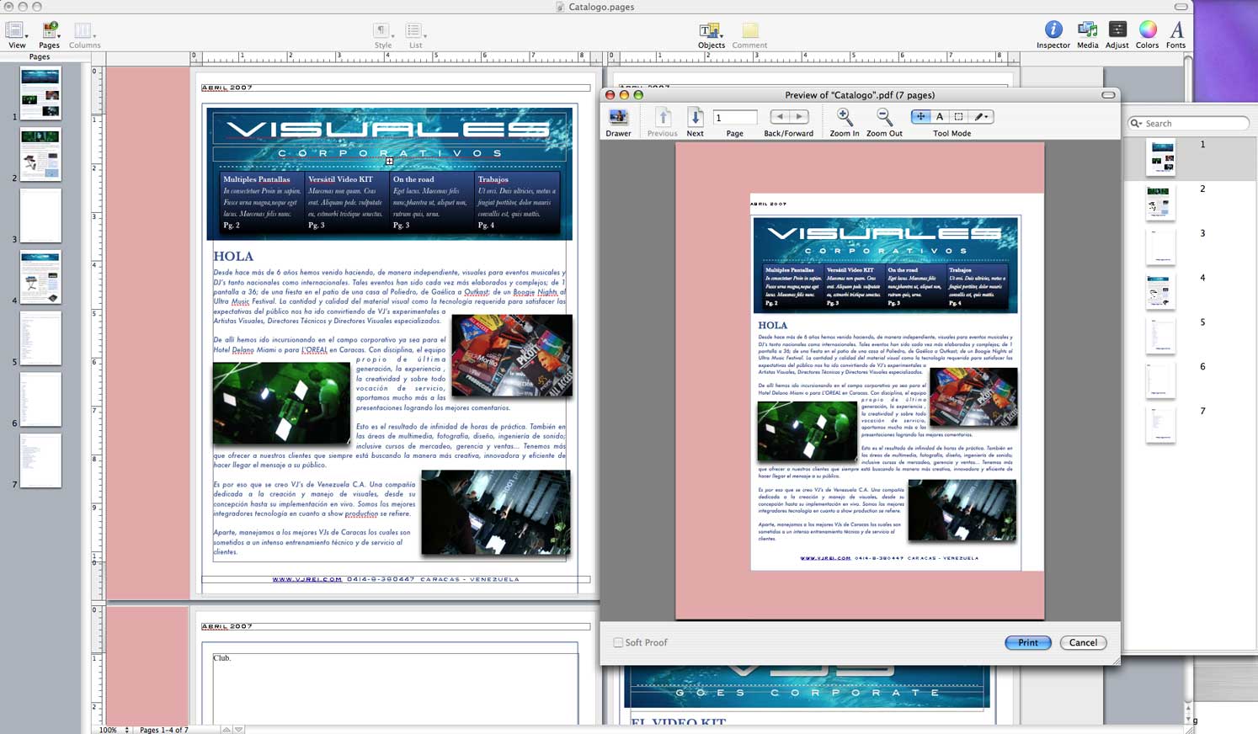
Task: Select page 7 thumbnail in Preview drawer
Action: 1161,425
